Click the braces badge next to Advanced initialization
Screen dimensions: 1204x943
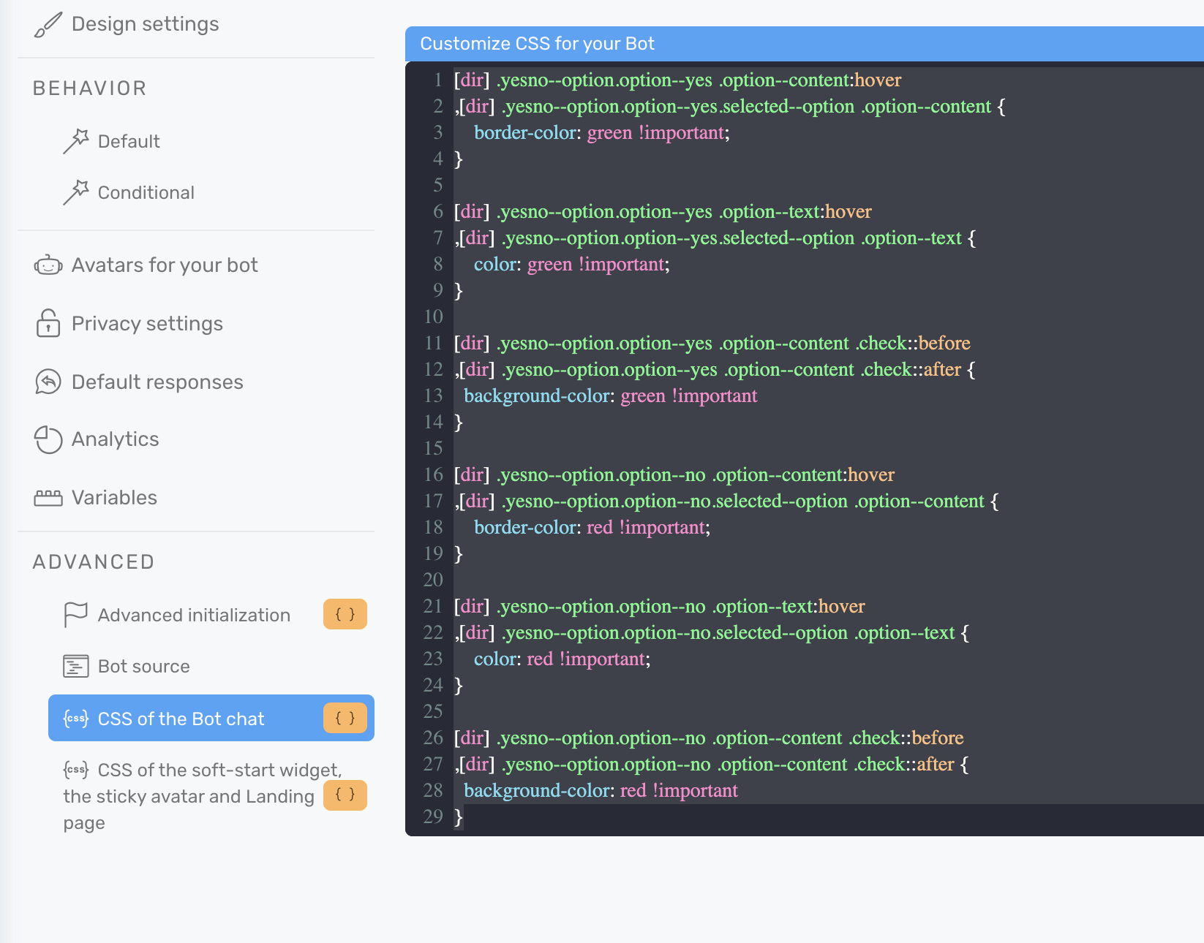pyautogui.click(x=345, y=614)
